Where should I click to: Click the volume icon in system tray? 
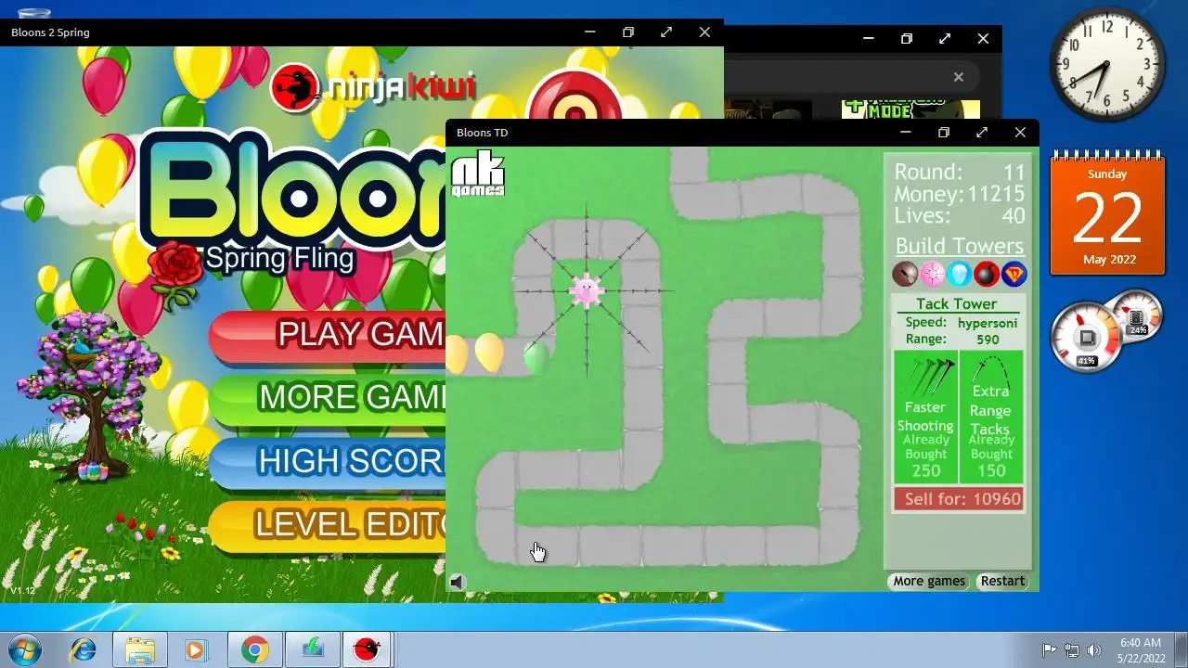tap(1094, 650)
